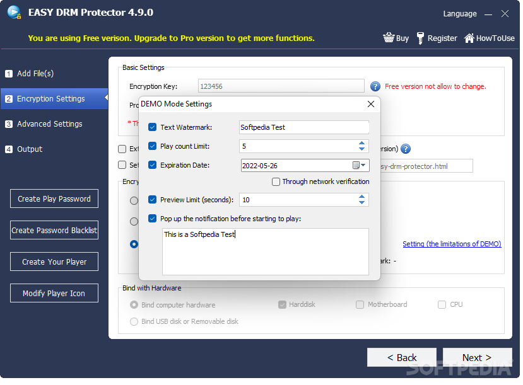This screenshot has width=523, height=385.
Task: Disable the Expiration Date checkbox
Action: point(153,165)
